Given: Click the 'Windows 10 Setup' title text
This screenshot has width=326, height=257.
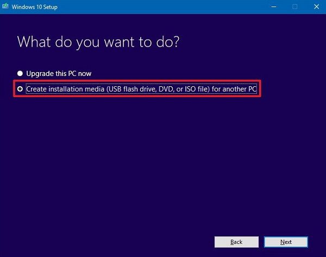Looking at the screenshot, I should [35, 7].
